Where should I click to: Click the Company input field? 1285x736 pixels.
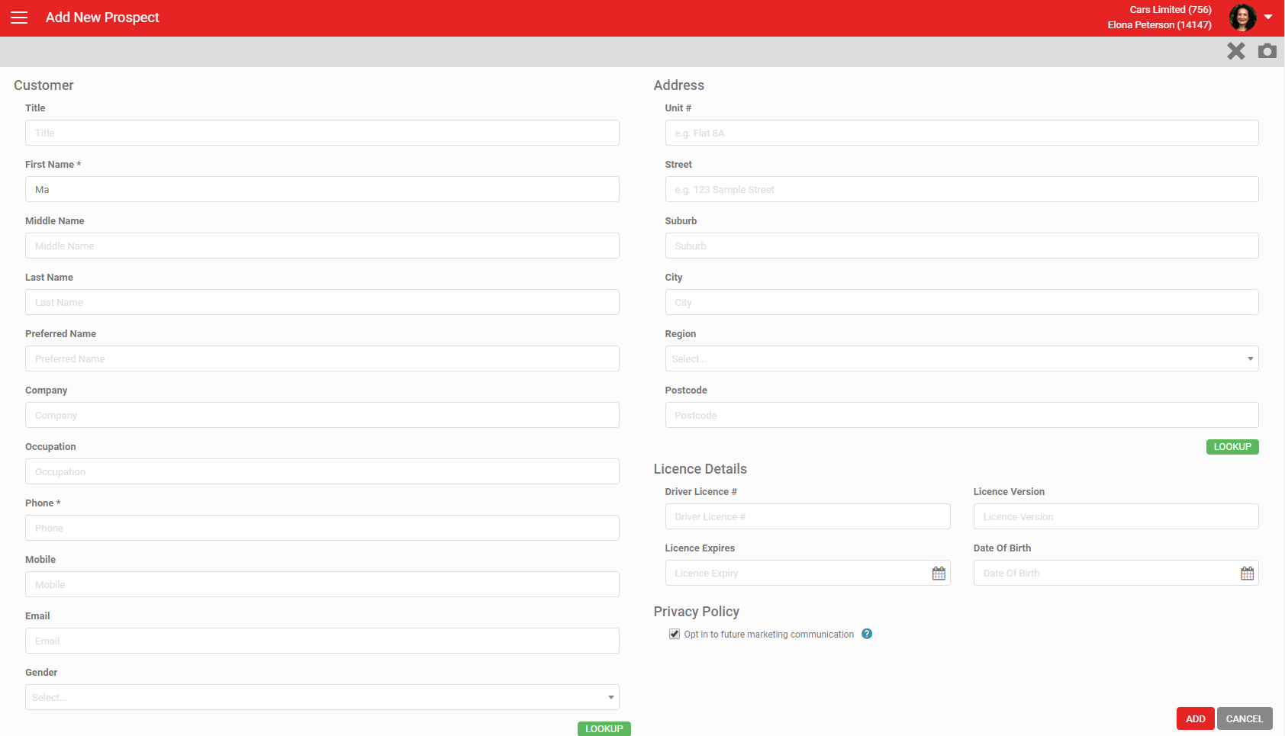pyautogui.click(x=322, y=415)
